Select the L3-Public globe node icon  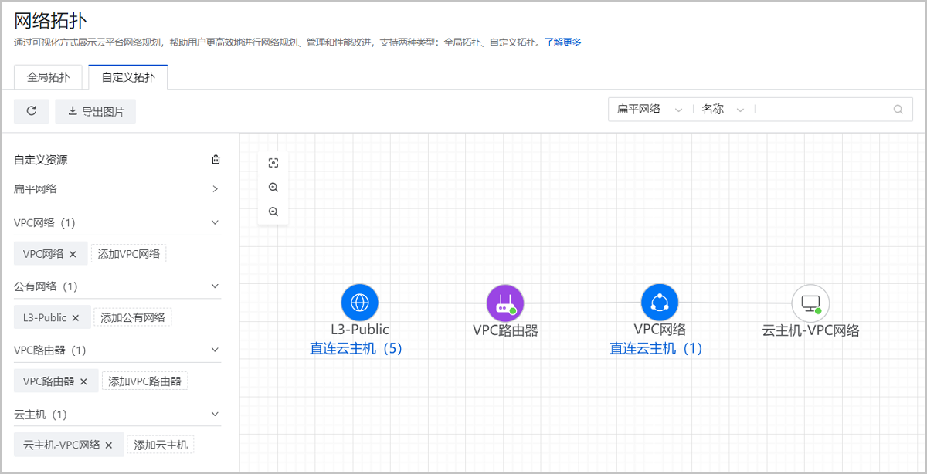pos(359,303)
